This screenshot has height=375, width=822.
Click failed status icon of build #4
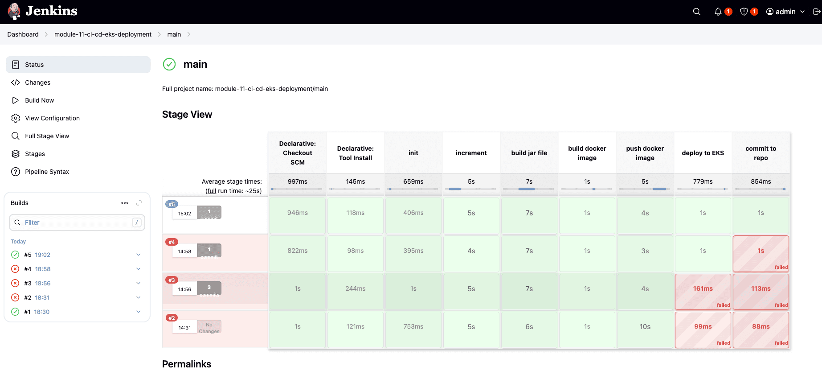pos(15,269)
